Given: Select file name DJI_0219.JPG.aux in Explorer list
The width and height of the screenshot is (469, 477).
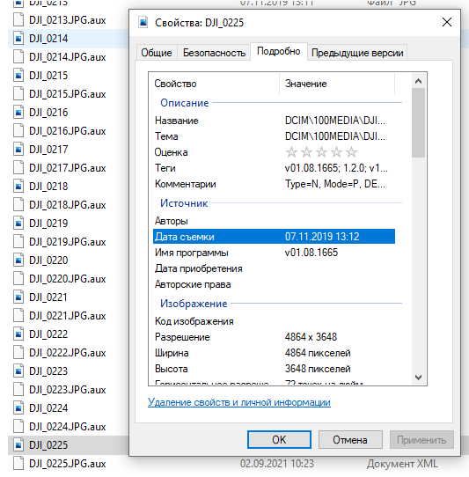Looking at the screenshot, I should [x=68, y=242].
